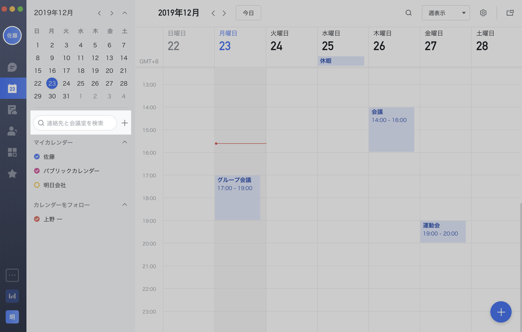Select December 25 in the mini calendar
Viewport: 522px width, 332px height.
click(81, 83)
